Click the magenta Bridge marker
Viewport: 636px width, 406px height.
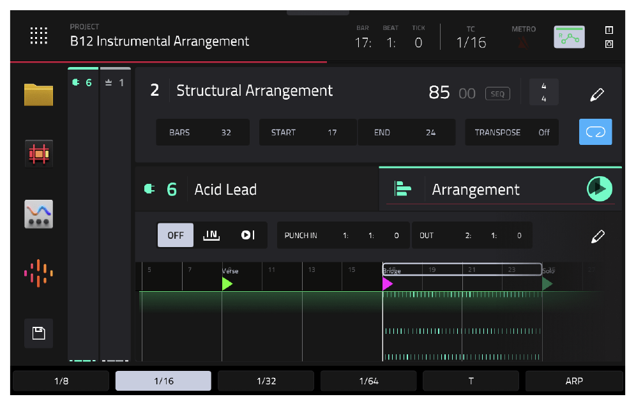point(388,284)
